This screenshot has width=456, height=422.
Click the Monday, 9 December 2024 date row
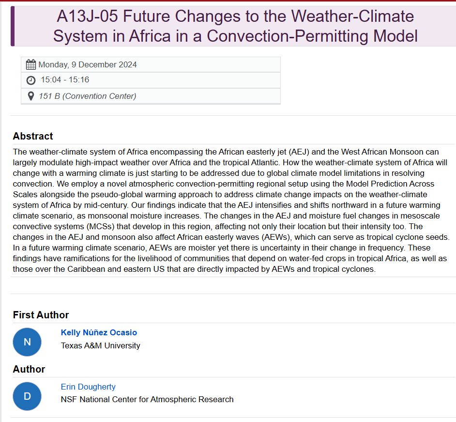point(151,64)
